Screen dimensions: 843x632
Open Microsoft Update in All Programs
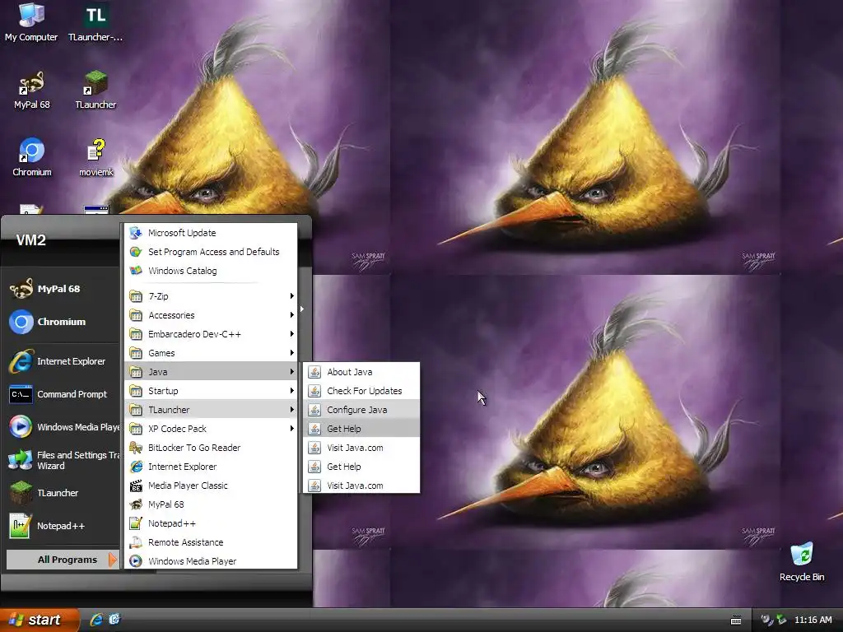(211, 233)
